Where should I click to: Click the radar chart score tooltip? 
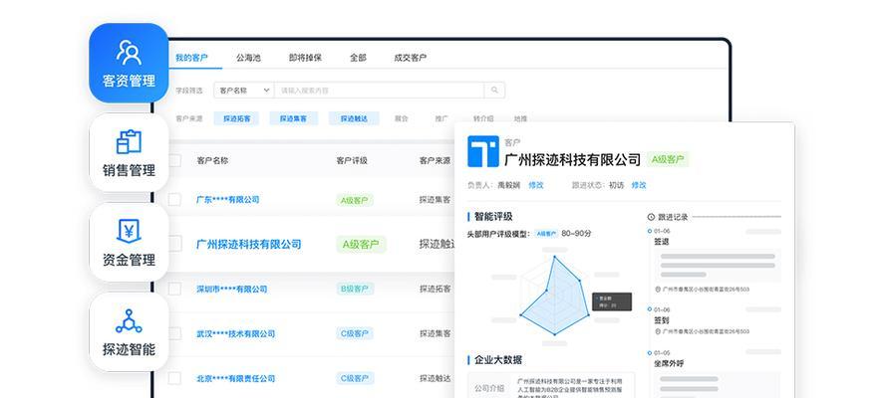[x=611, y=301]
